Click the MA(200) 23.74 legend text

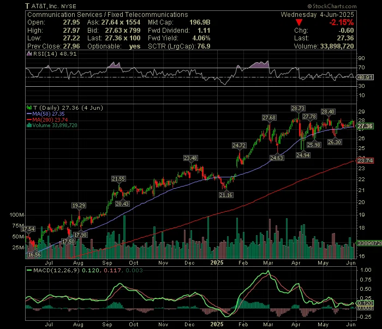click(x=50, y=120)
